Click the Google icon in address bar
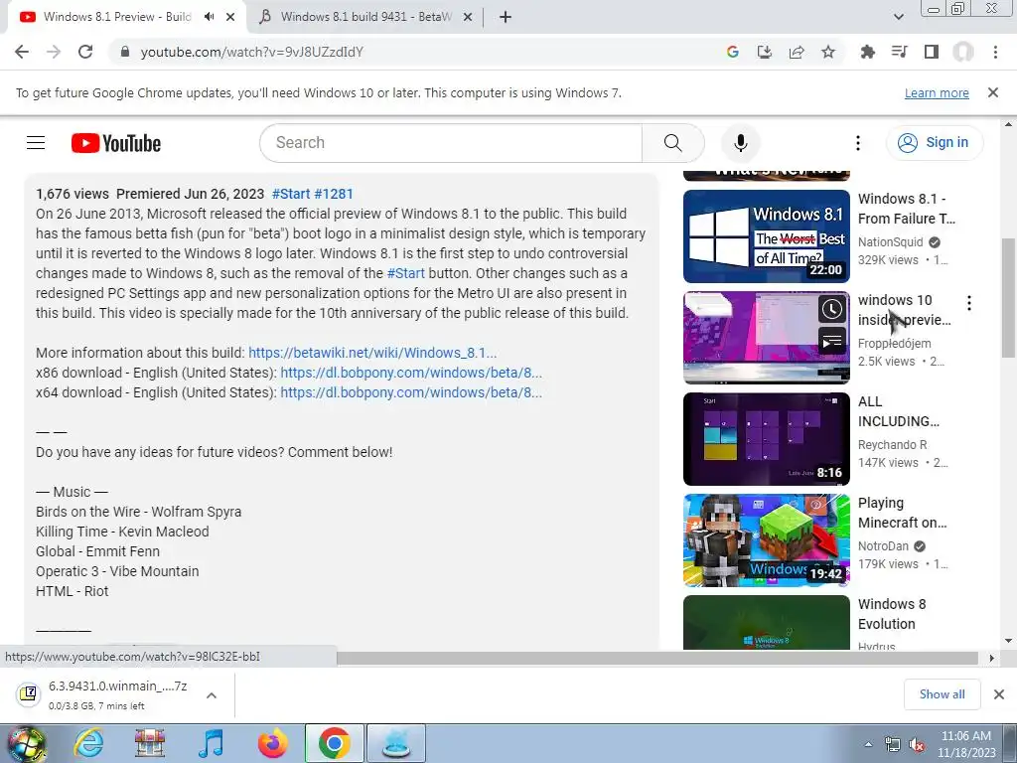Screen dimensions: 1017x763 tap(733, 52)
